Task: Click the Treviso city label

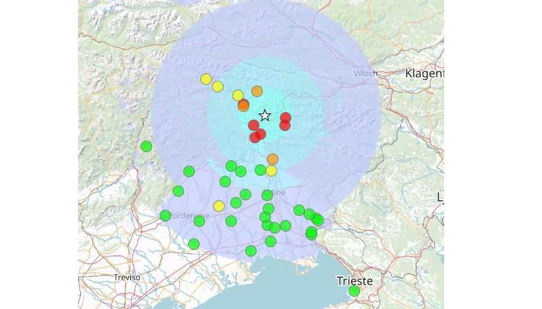Action: (127, 277)
